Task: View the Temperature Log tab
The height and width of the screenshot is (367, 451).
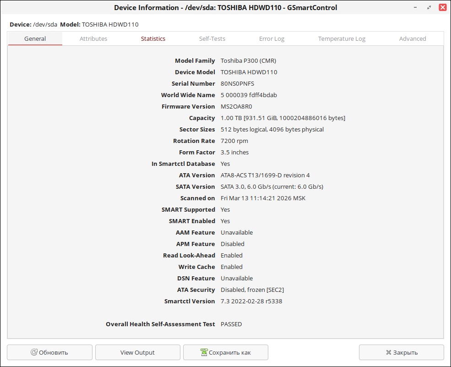Action: 342,39
